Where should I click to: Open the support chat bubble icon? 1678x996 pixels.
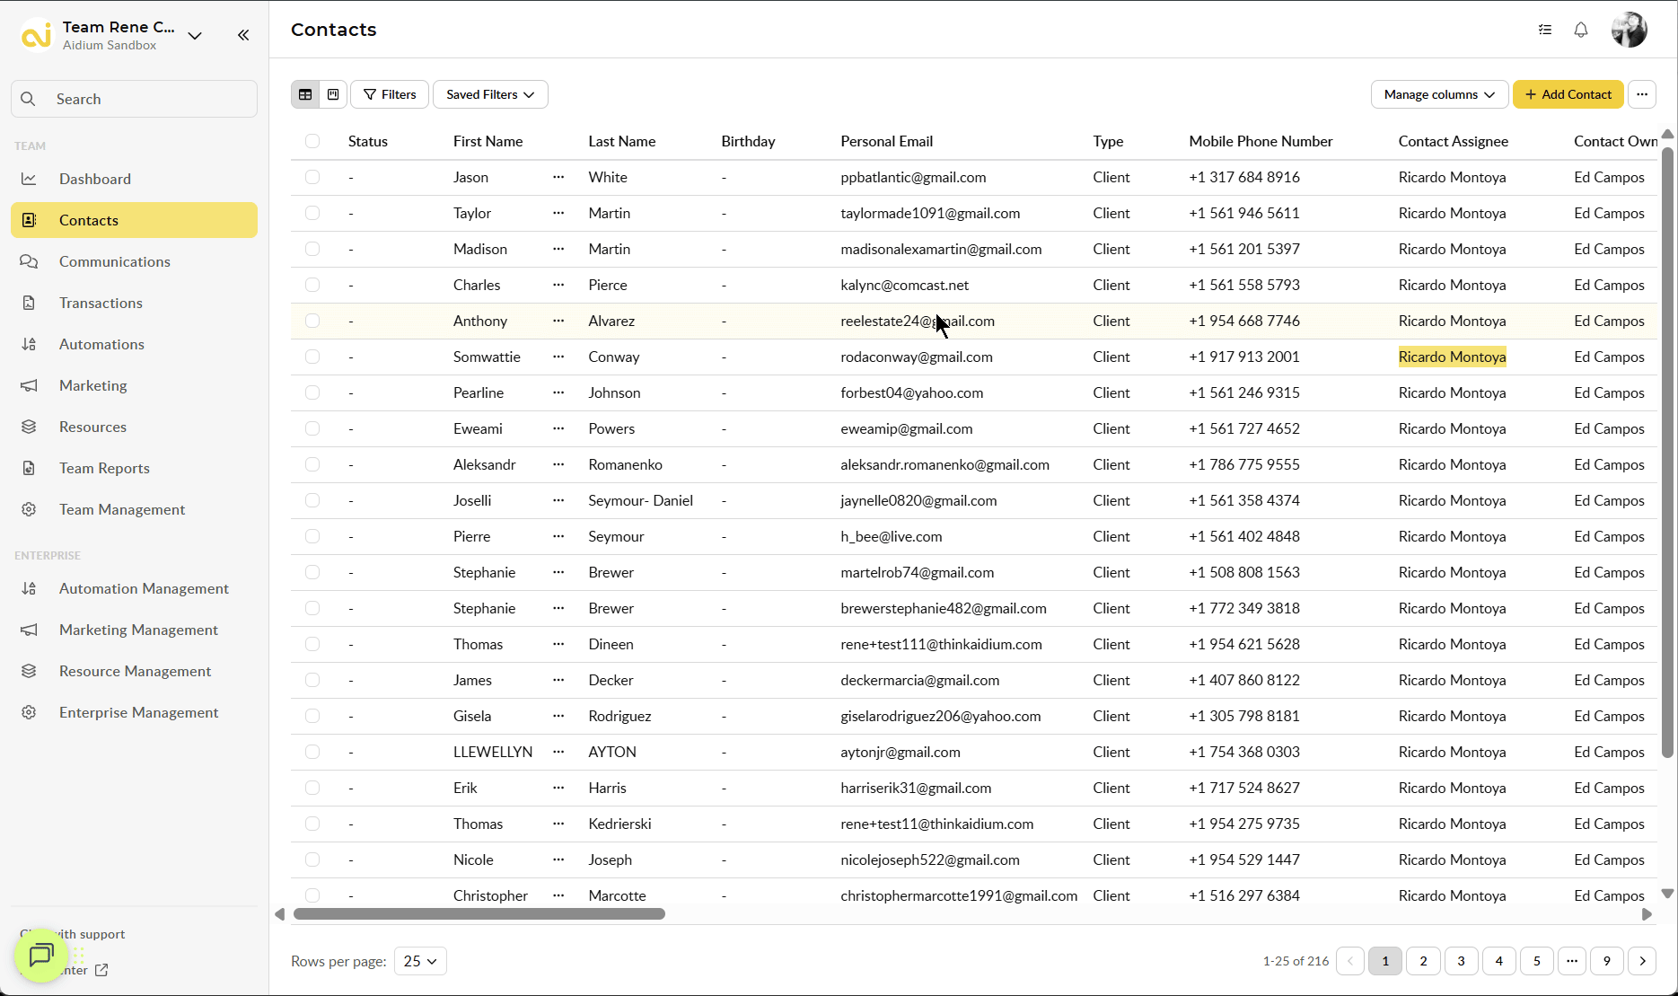point(41,955)
